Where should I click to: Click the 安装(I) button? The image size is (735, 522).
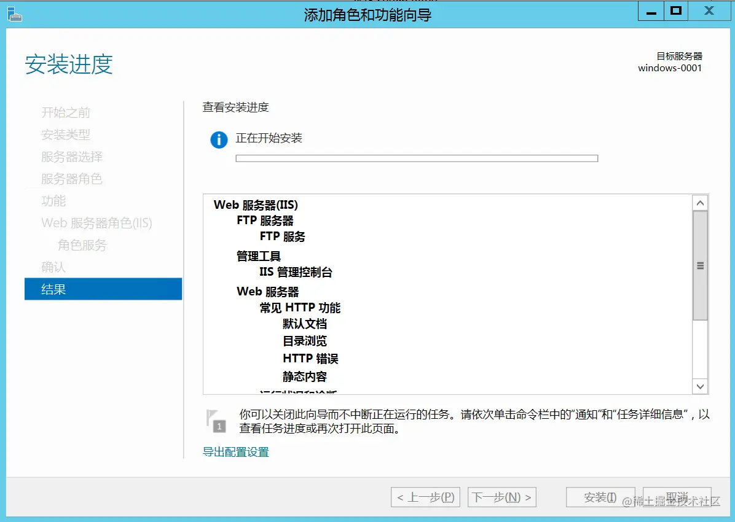coord(600,497)
